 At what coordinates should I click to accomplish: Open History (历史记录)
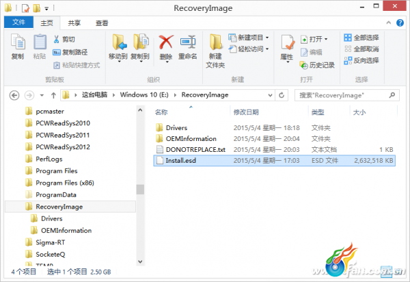[x=317, y=65]
